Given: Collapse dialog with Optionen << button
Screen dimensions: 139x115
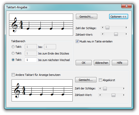Looking at the screenshot, I should (x=119, y=17).
